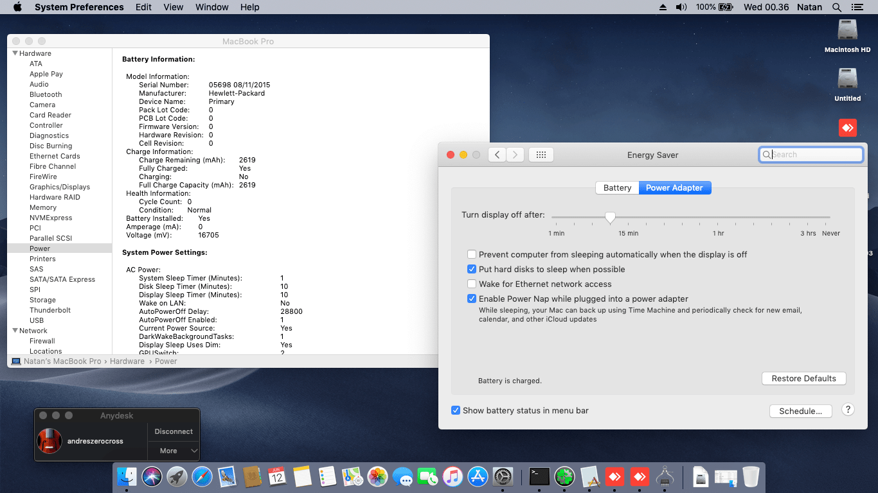Launch Siri from the Dock
Screen dimensions: 878x493
152,476
